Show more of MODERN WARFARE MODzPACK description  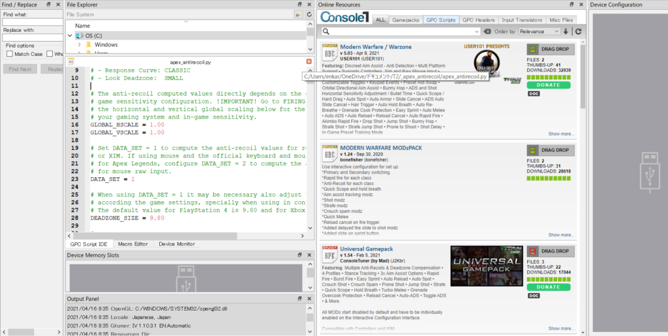coord(561,235)
